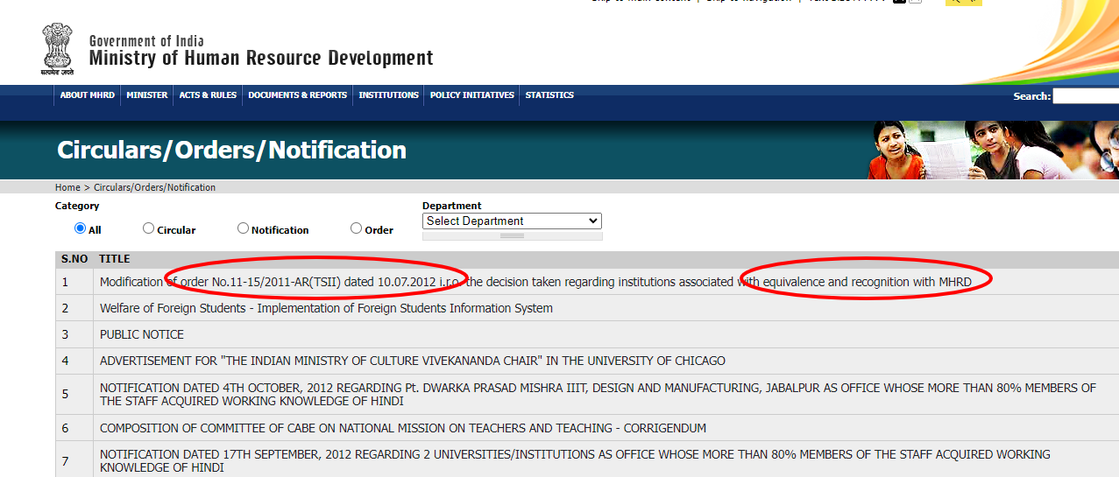Open notification dated 17th September 2012 entry
The image size is (1119, 477).
click(x=575, y=461)
